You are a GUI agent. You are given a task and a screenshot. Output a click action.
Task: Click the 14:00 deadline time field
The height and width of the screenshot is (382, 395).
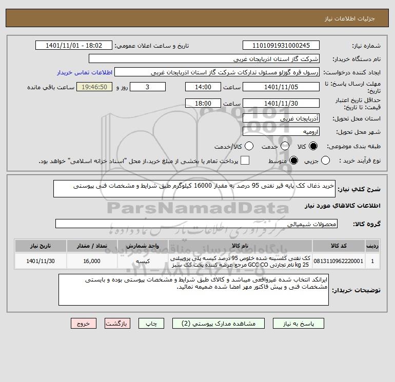(203, 87)
